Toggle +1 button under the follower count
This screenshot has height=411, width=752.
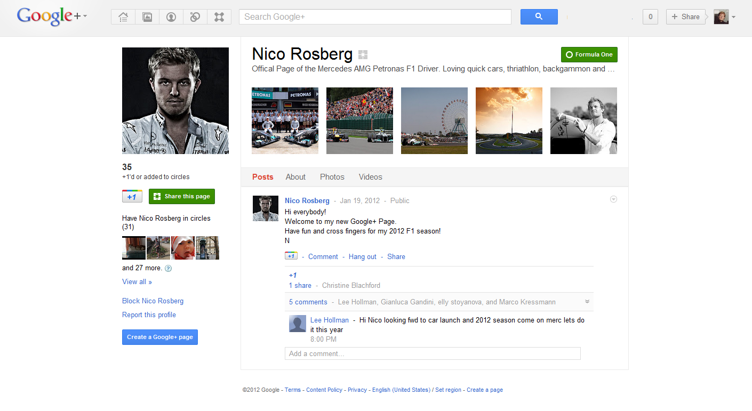pos(132,197)
